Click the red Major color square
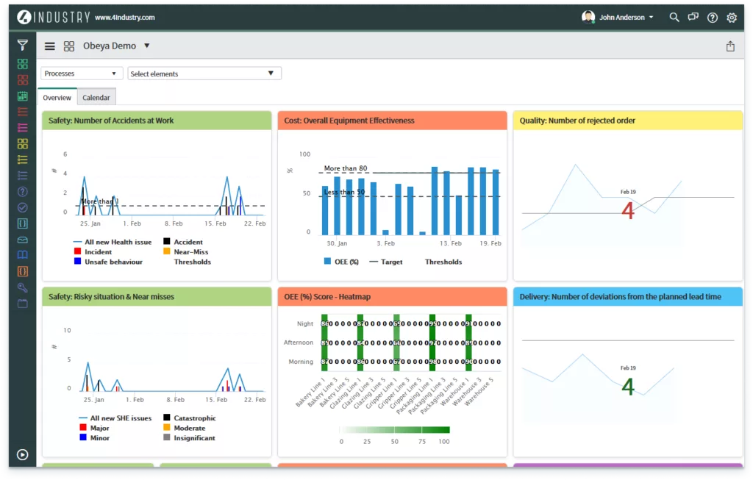 pyautogui.click(x=83, y=427)
